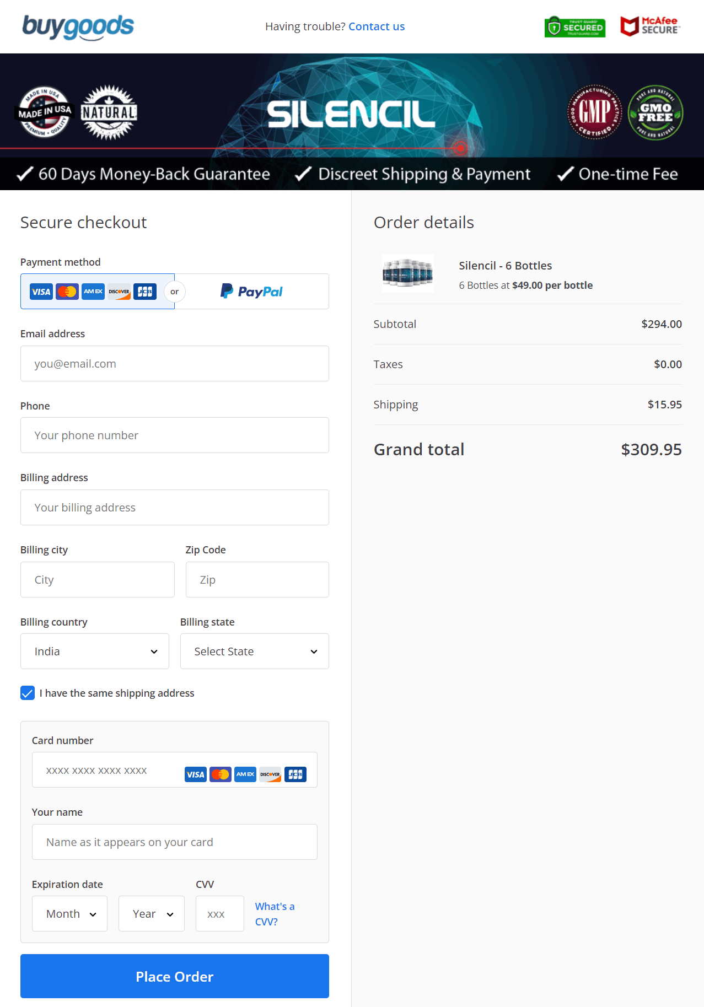The height and width of the screenshot is (1007, 704).
Task: Click the GMP Certified badge
Action: tap(594, 112)
